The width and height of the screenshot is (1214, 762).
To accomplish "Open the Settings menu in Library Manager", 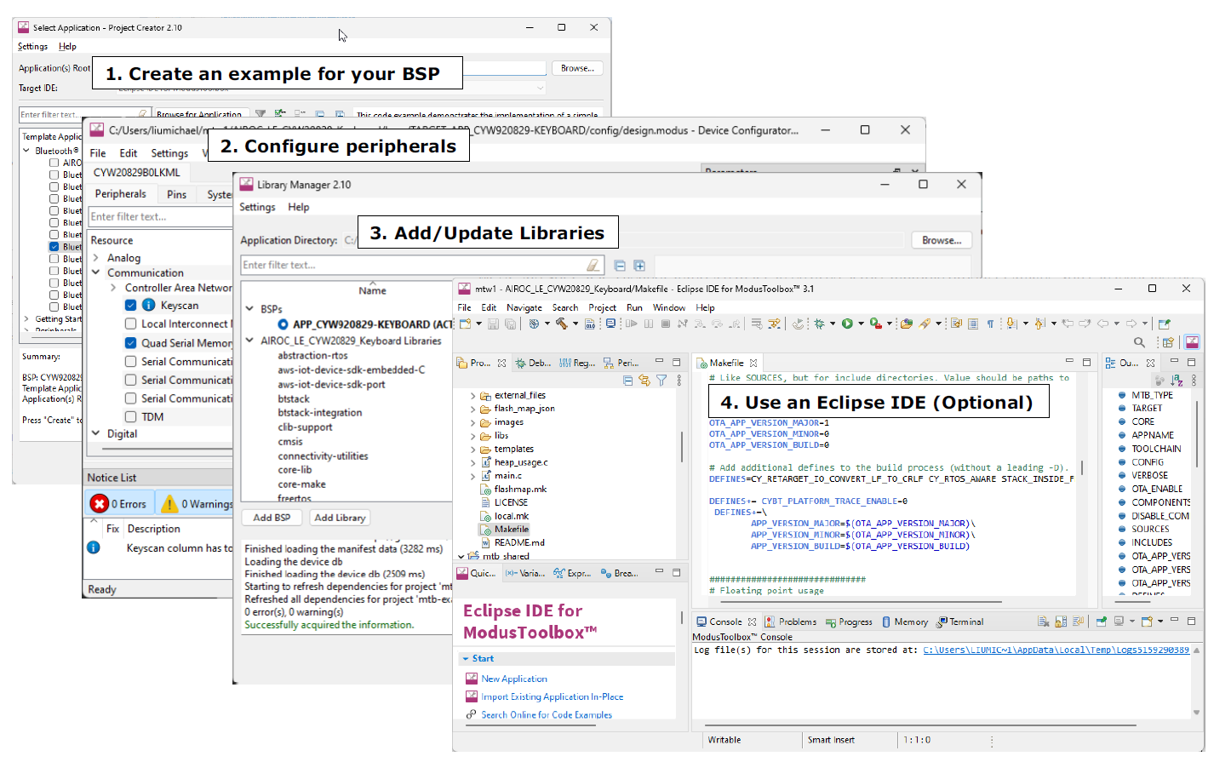I will point(257,207).
